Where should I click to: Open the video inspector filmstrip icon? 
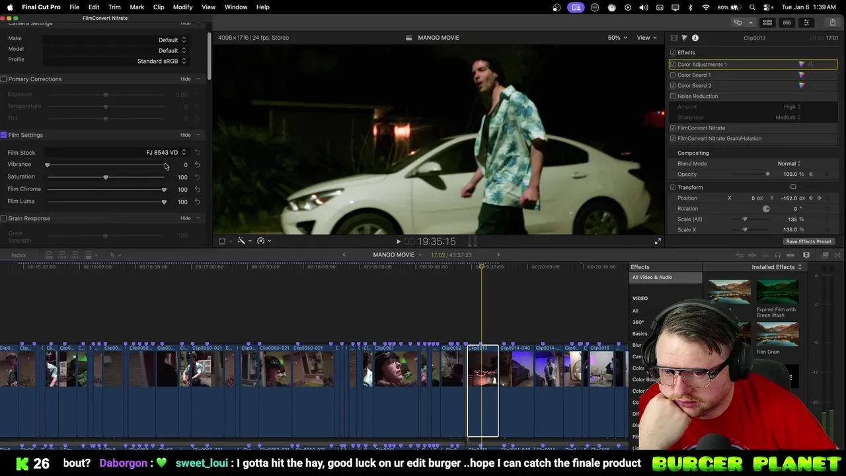click(673, 38)
